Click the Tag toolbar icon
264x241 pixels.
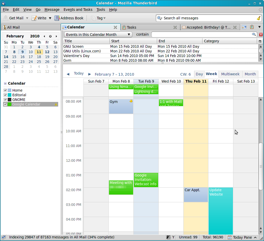[x=93, y=18]
